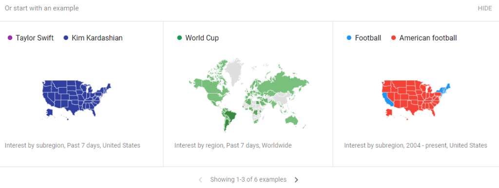Click the next examples arrow
This screenshot has width=499, height=188.
tap(296, 180)
